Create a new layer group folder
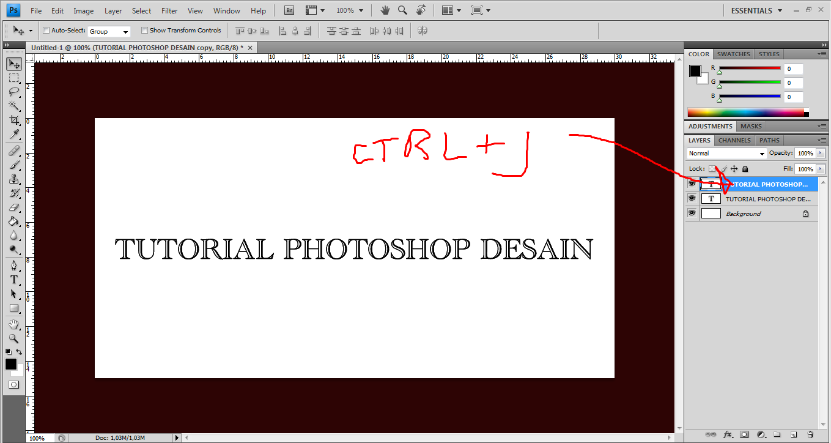 [x=777, y=434]
